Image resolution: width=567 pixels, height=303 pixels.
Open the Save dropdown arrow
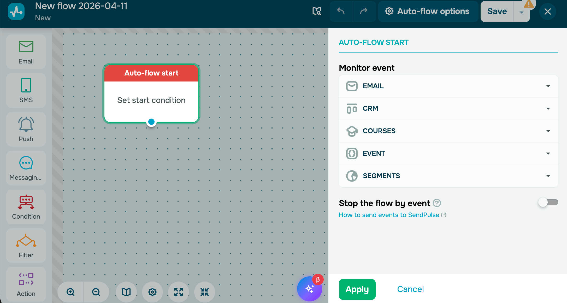pyautogui.click(x=521, y=12)
